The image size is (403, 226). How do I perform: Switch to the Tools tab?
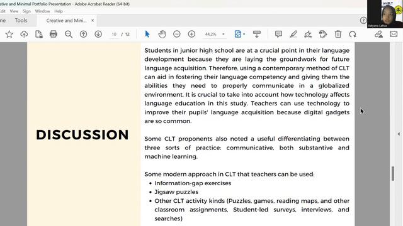(x=21, y=20)
